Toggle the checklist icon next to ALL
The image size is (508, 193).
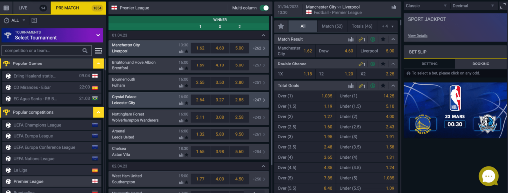[34, 20]
